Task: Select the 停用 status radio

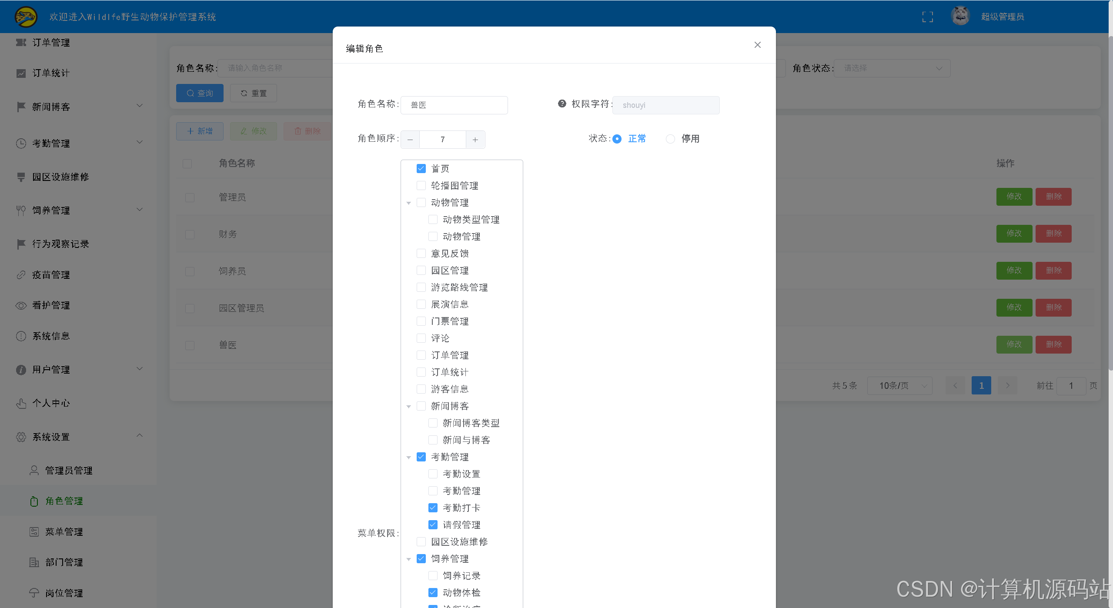Action: click(x=671, y=139)
